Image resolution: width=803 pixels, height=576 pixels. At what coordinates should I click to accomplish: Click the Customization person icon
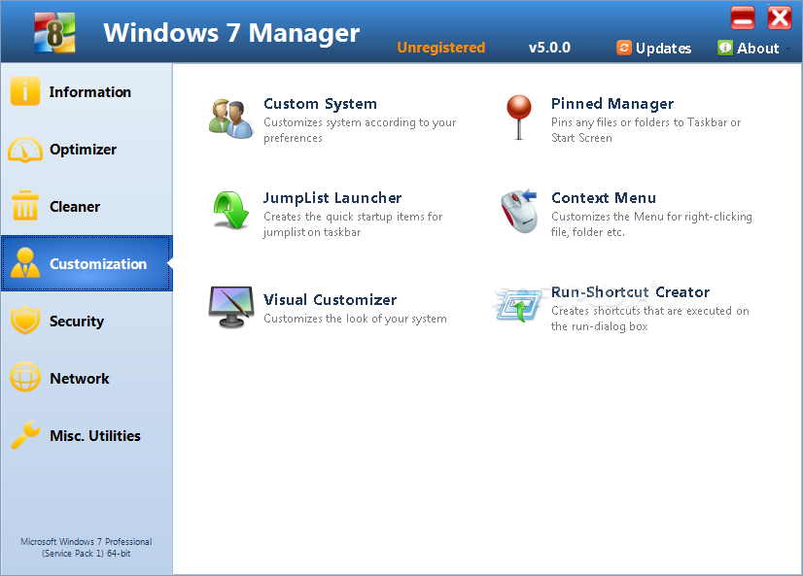click(x=25, y=263)
